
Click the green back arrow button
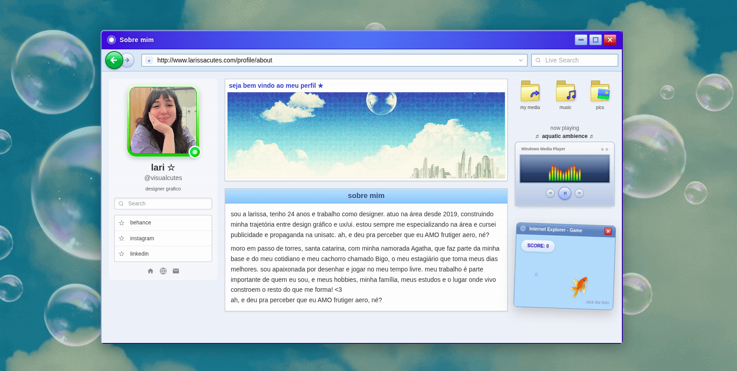coord(114,60)
